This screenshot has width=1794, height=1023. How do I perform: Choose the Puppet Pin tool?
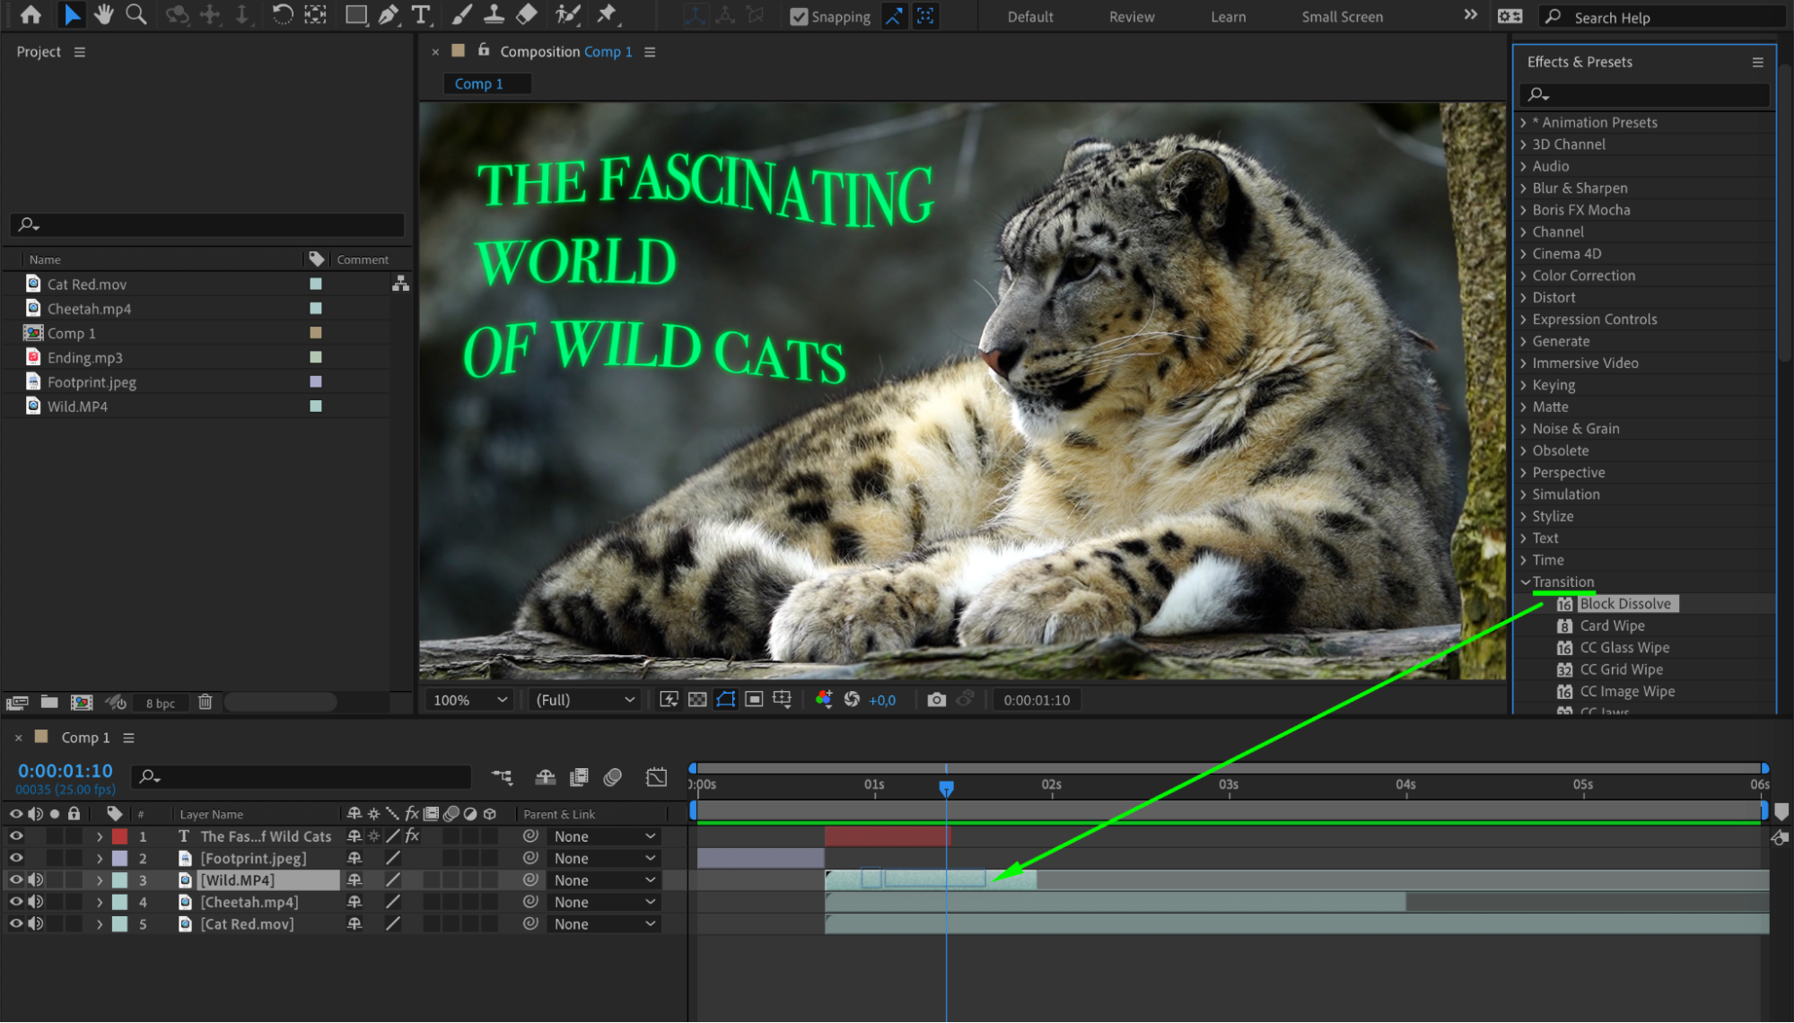(608, 14)
